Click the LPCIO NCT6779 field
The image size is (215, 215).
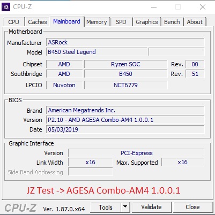[x=125, y=85]
